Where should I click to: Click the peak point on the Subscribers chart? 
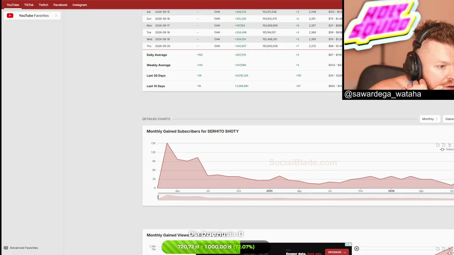click(167, 143)
